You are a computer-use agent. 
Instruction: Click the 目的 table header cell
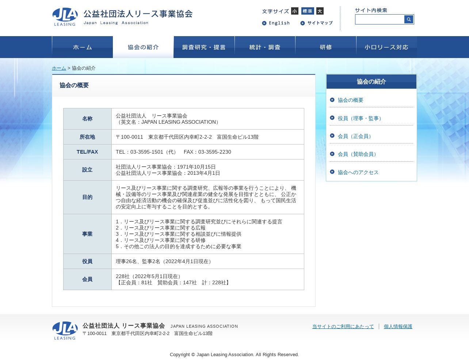click(87, 197)
